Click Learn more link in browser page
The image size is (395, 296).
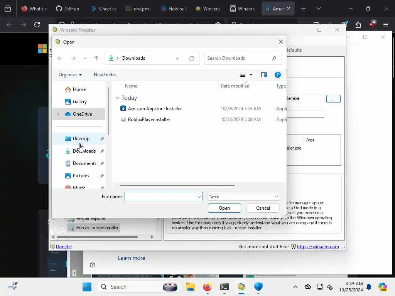point(131,258)
